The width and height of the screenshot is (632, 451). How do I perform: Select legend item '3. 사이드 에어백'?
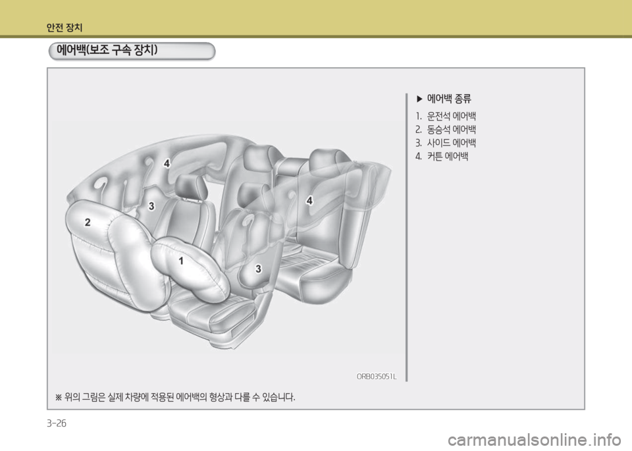(x=446, y=143)
